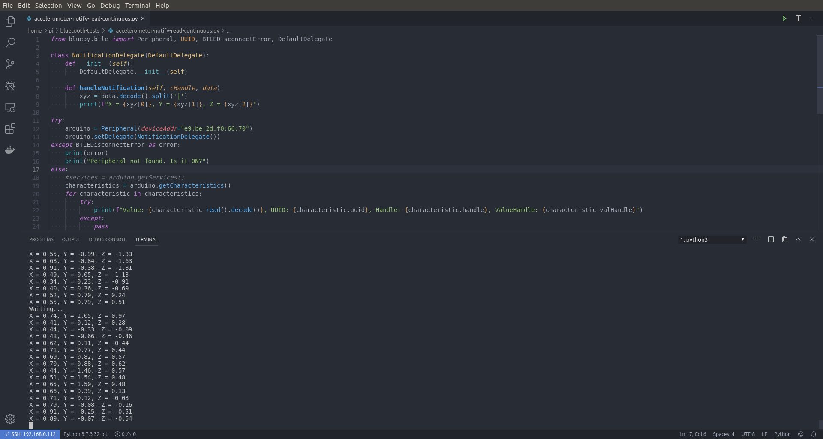Click the 'NotificationDelegate' class name on line 3
823x439 pixels.
pos(108,55)
